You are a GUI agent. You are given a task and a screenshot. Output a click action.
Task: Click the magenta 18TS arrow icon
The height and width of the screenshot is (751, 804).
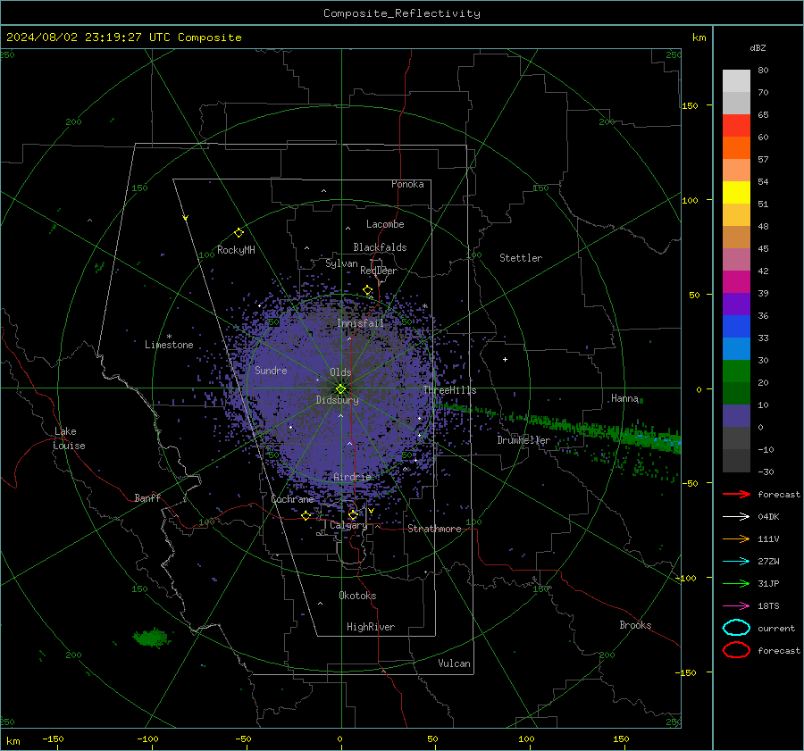tap(736, 606)
